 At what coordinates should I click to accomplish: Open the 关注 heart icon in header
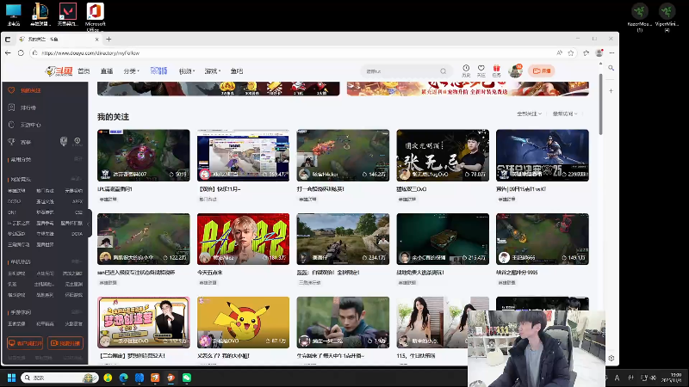coord(481,71)
